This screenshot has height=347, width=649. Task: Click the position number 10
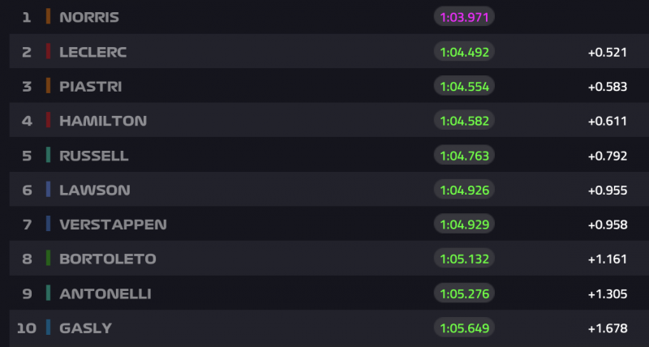(x=27, y=328)
